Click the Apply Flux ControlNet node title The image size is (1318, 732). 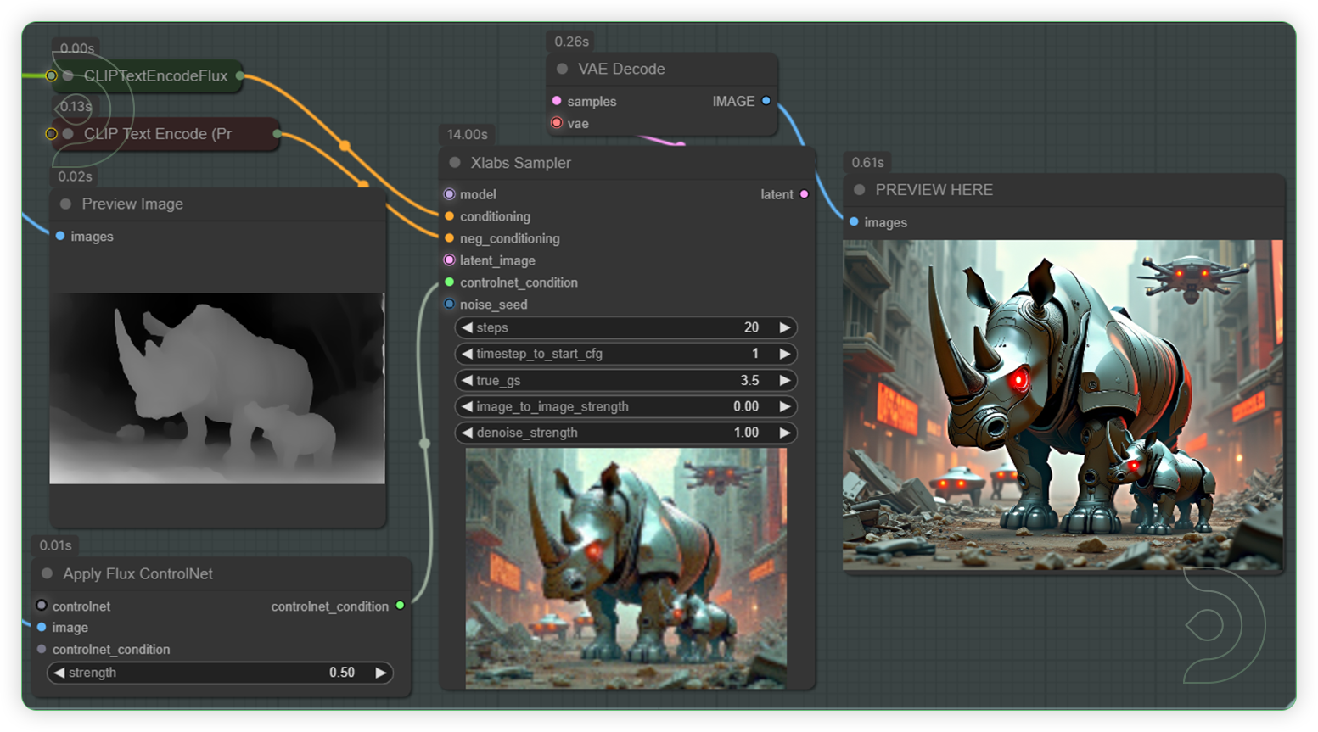[x=137, y=574]
